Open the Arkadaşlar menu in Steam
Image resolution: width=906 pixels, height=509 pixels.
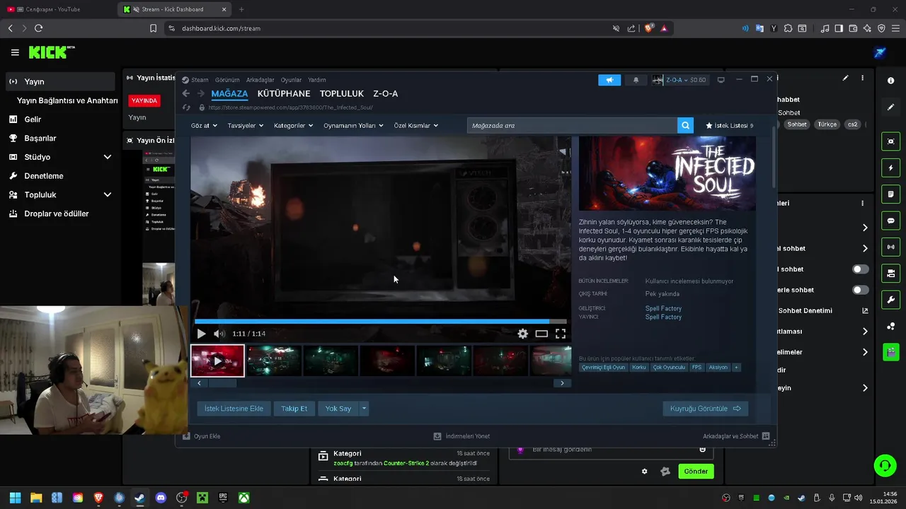[260, 80]
